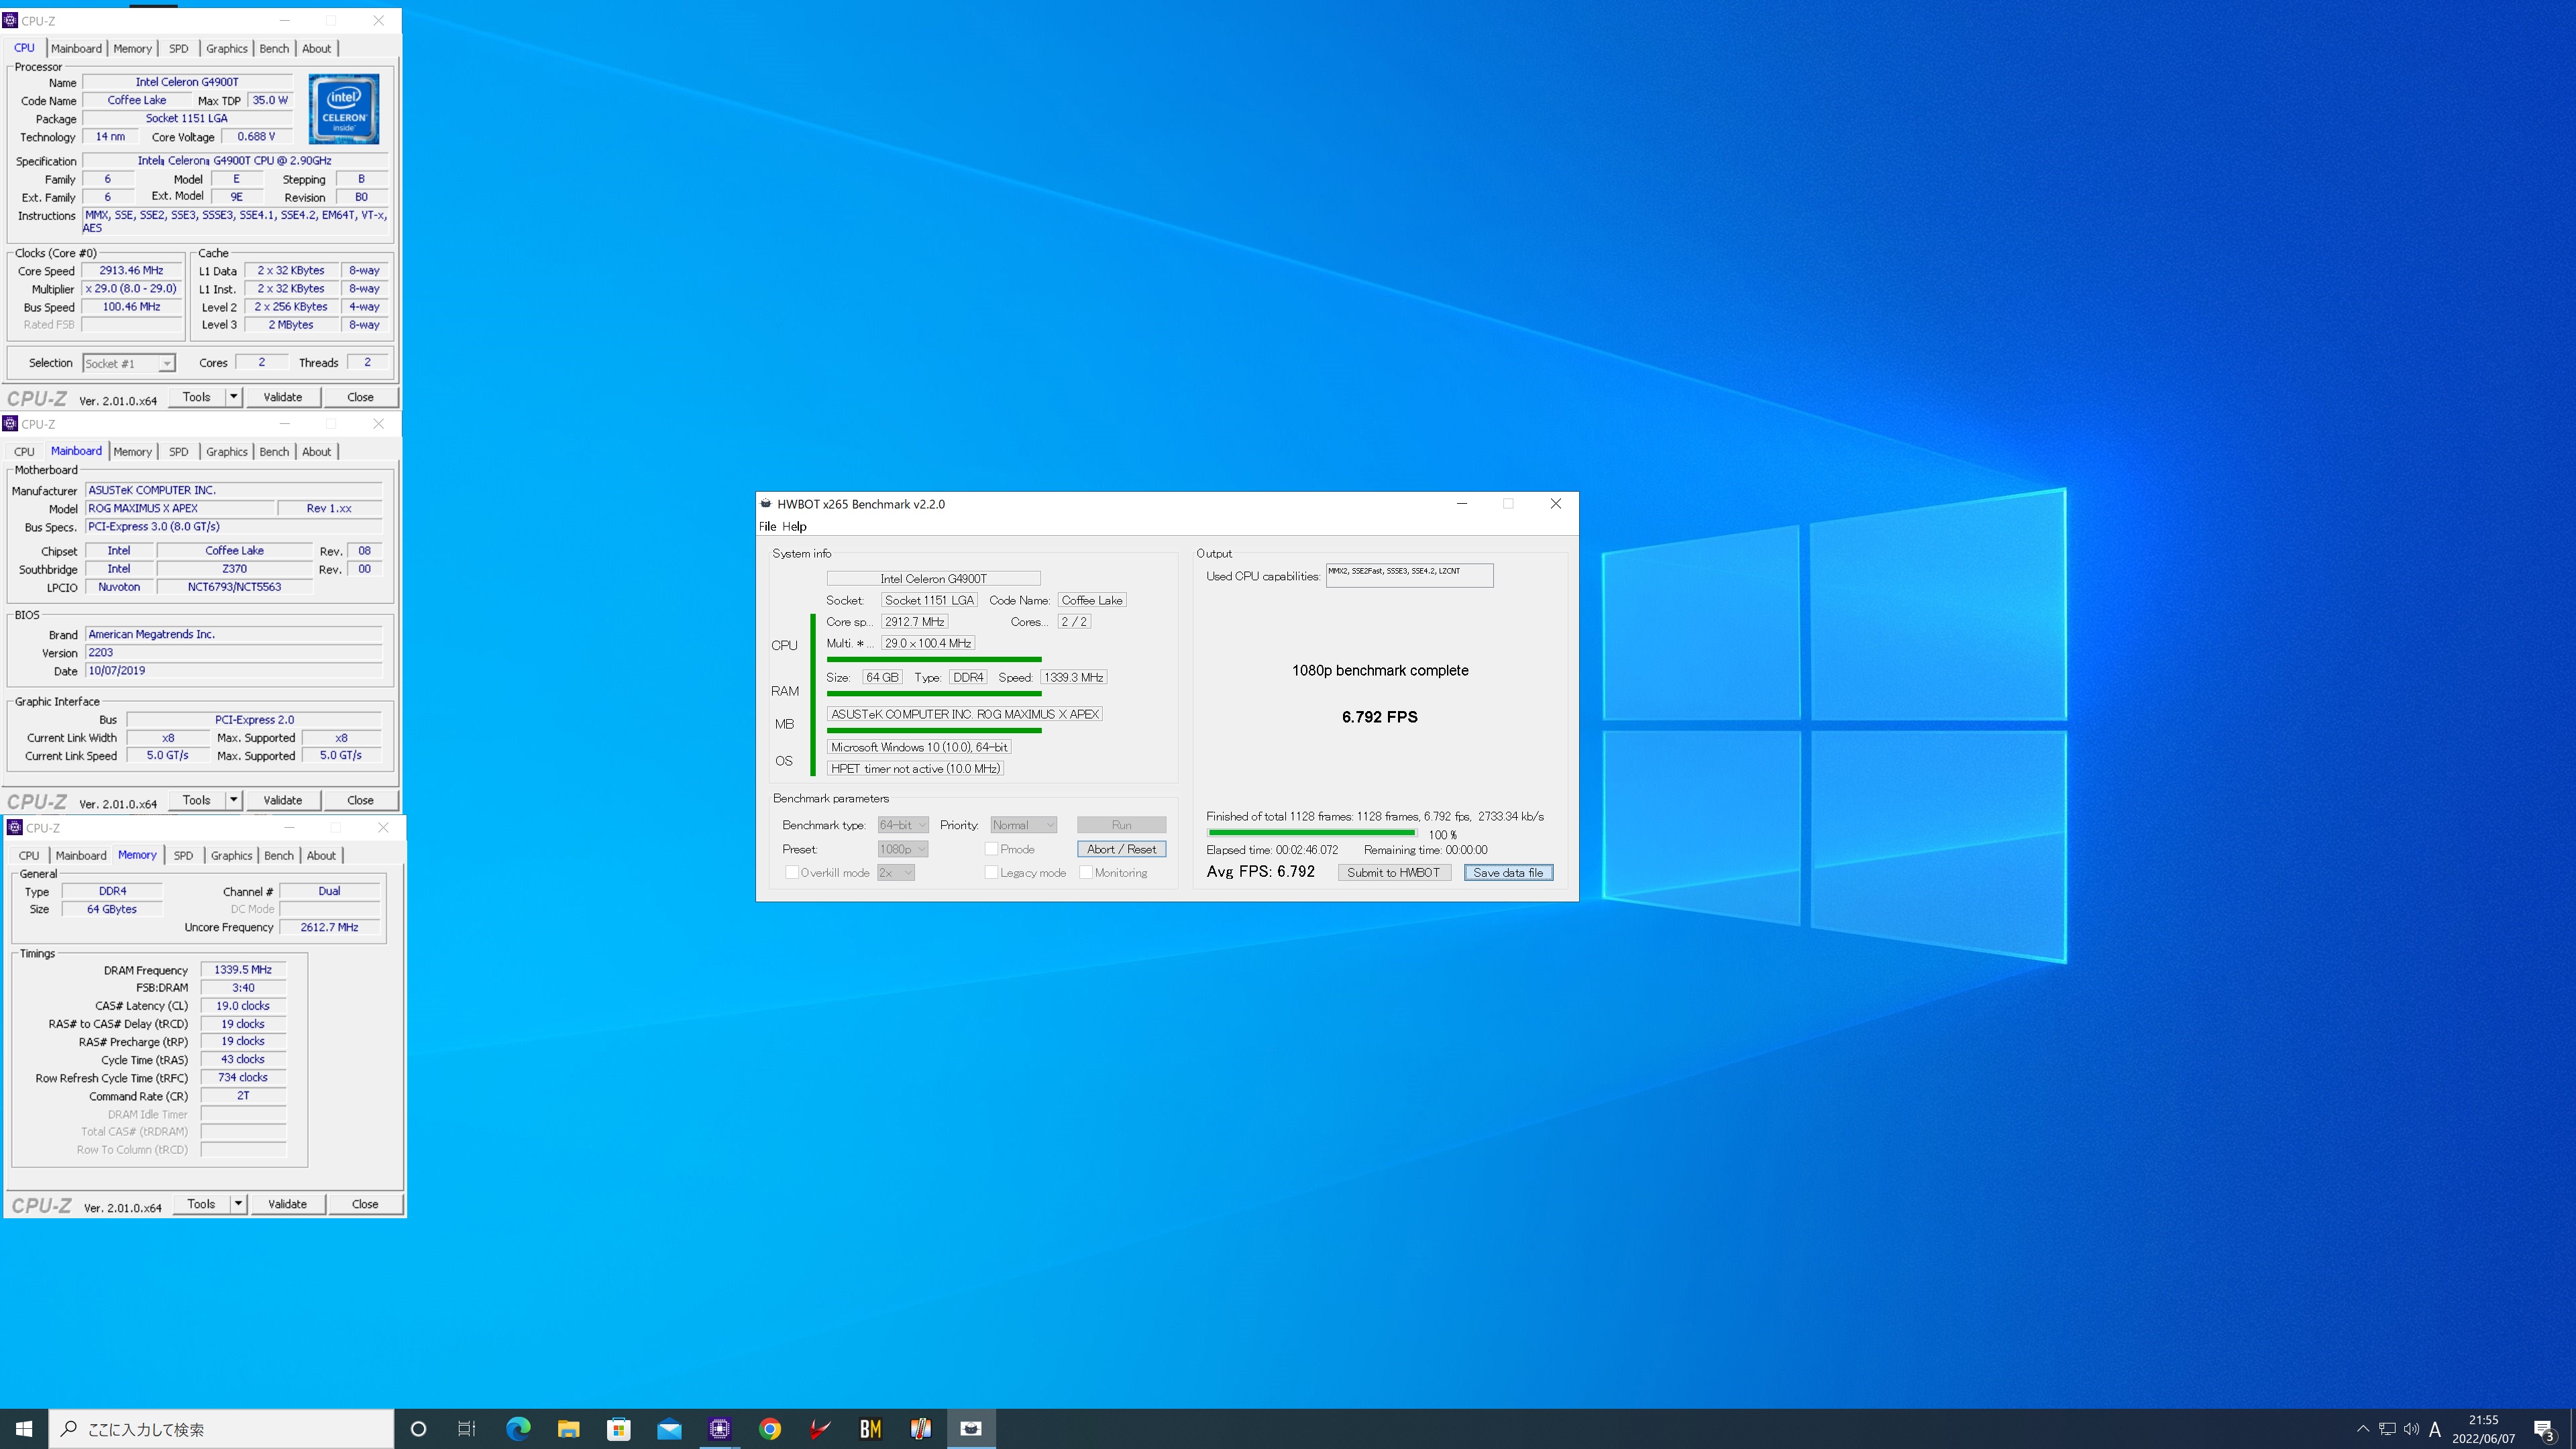Open the File menu in HWBOT x265
This screenshot has width=2576, height=1449.
tap(767, 527)
